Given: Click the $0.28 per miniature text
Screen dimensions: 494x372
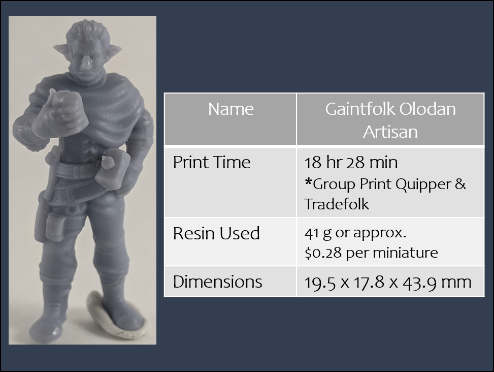Looking at the screenshot, I should pos(371,253).
